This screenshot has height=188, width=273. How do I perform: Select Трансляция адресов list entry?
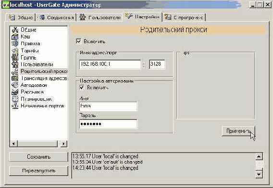point(44,78)
